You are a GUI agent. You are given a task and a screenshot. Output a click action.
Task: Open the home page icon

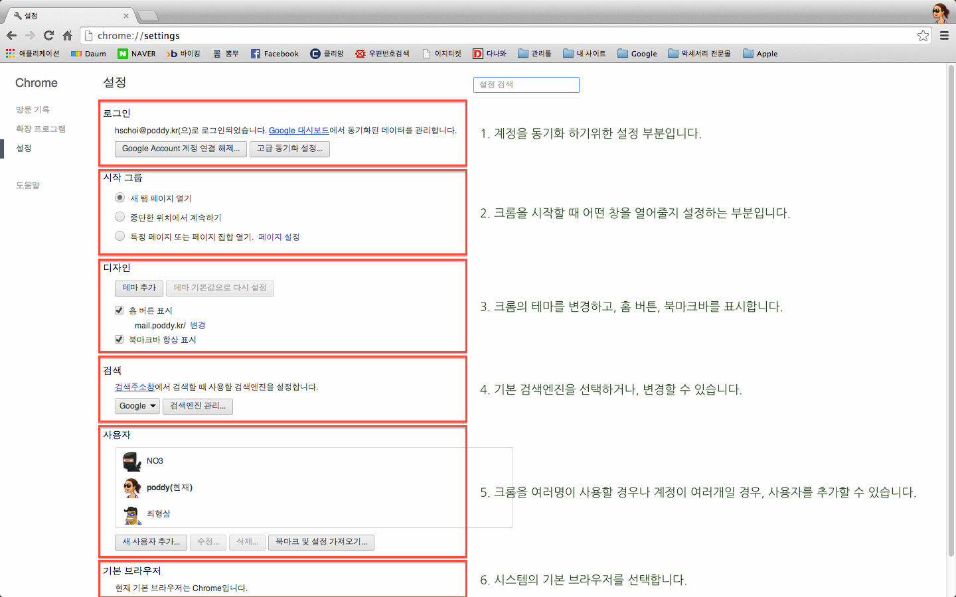67,36
